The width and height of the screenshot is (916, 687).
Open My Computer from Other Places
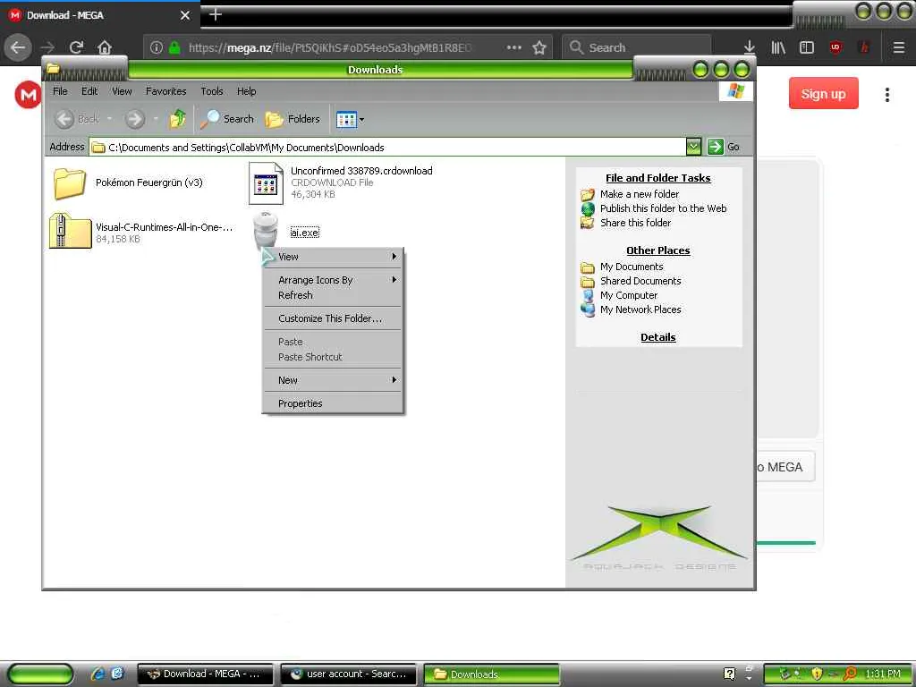click(629, 295)
